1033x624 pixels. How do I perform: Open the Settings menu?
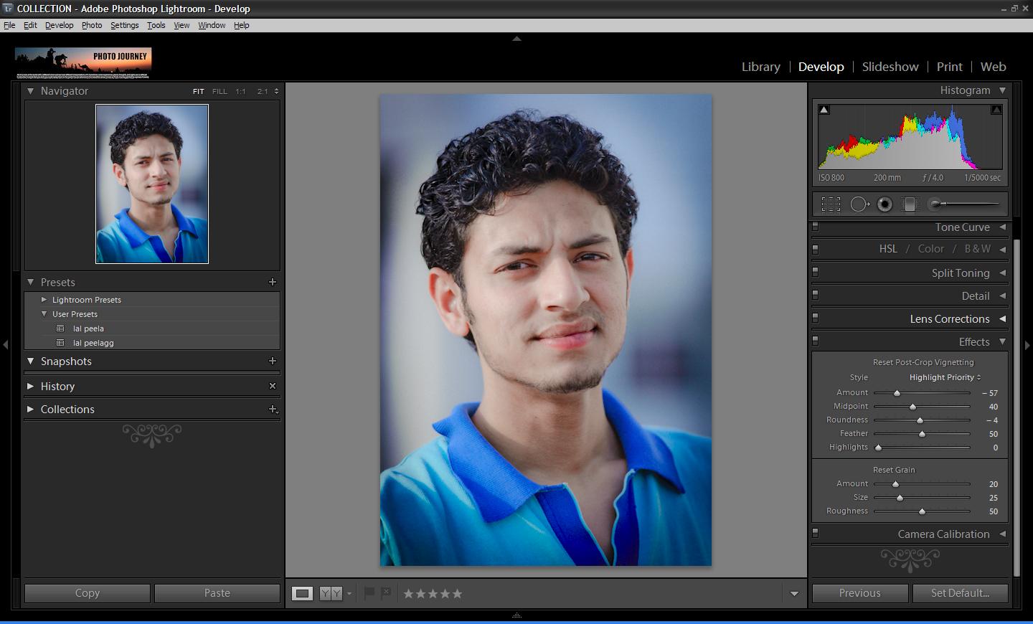coord(124,25)
